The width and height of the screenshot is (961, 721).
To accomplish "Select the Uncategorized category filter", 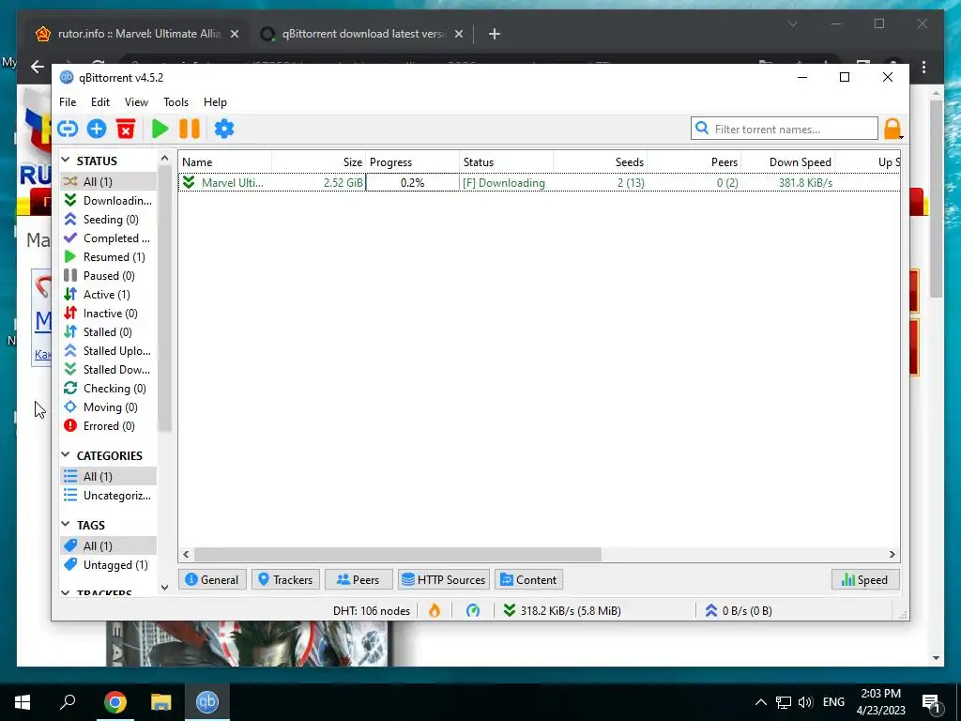I will (108, 496).
